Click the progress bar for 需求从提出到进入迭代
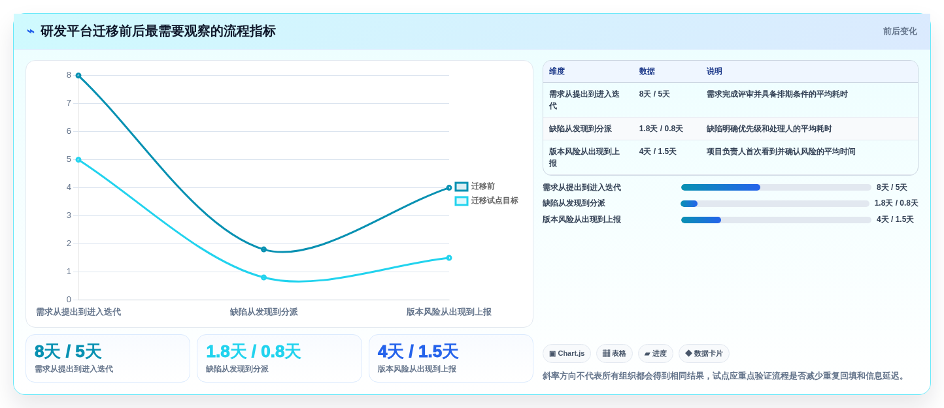This screenshot has width=944, height=408. (x=776, y=187)
